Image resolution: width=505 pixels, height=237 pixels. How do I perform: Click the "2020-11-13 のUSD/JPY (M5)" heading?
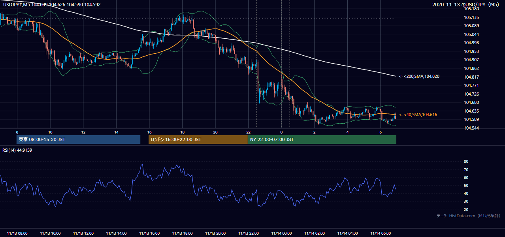click(x=466, y=4)
